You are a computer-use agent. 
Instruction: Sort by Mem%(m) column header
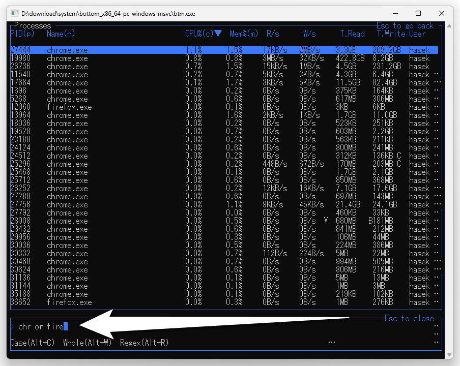(244, 34)
